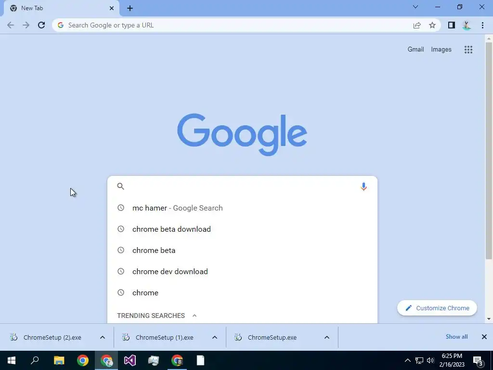
Task: Start voice search with the microphone
Action: (x=363, y=186)
